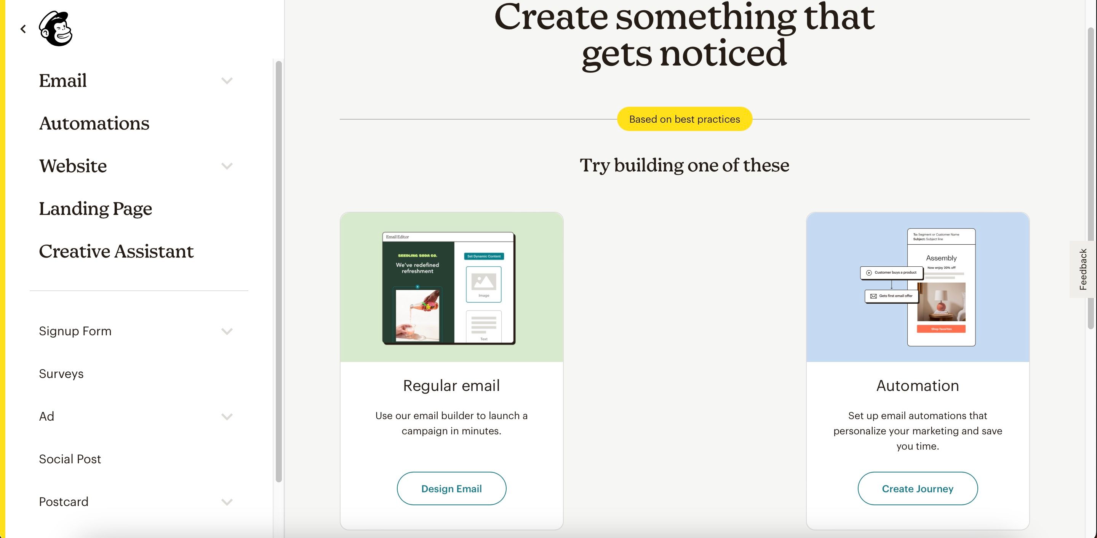The width and height of the screenshot is (1097, 538).
Task: Click the Surveys icon
Action: coord(62,372)
